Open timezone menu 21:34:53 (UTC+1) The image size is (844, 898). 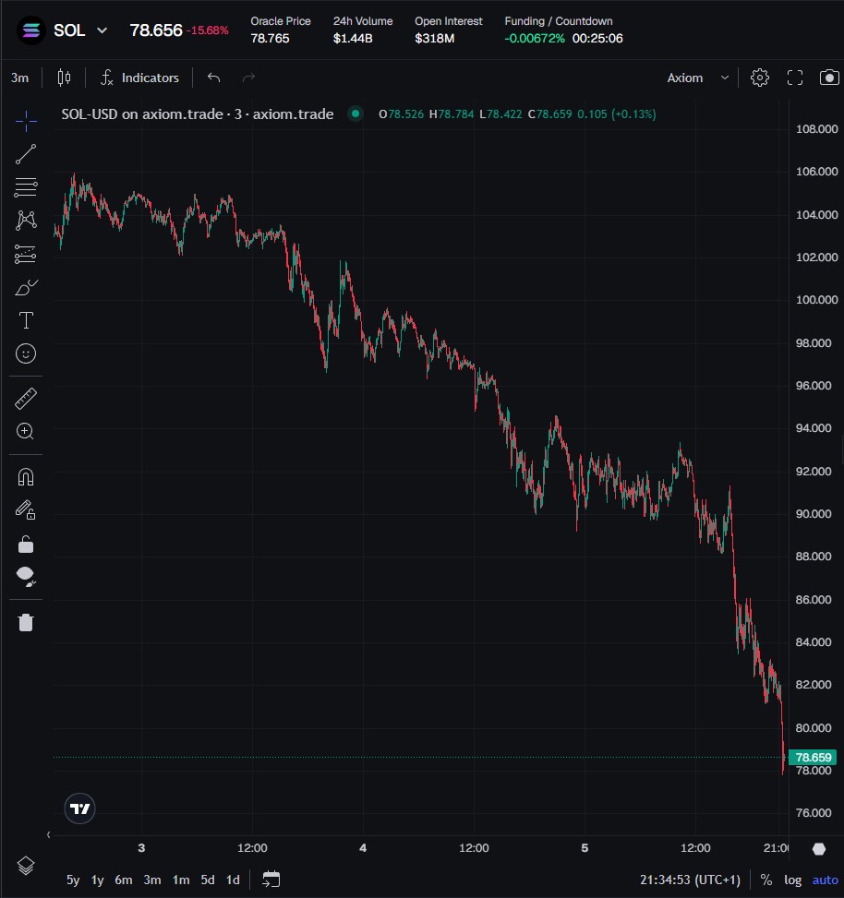pyautogui.click(x=690, y=880)
